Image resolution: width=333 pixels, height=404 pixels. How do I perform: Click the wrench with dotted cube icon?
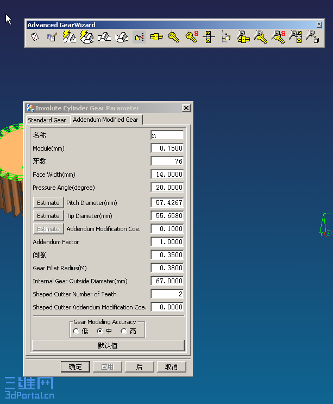(313, 37)
